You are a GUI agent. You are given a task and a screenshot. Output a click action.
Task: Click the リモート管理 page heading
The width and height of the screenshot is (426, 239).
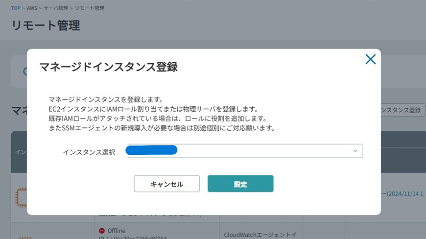pyautogui.click(x=46, y=25)
